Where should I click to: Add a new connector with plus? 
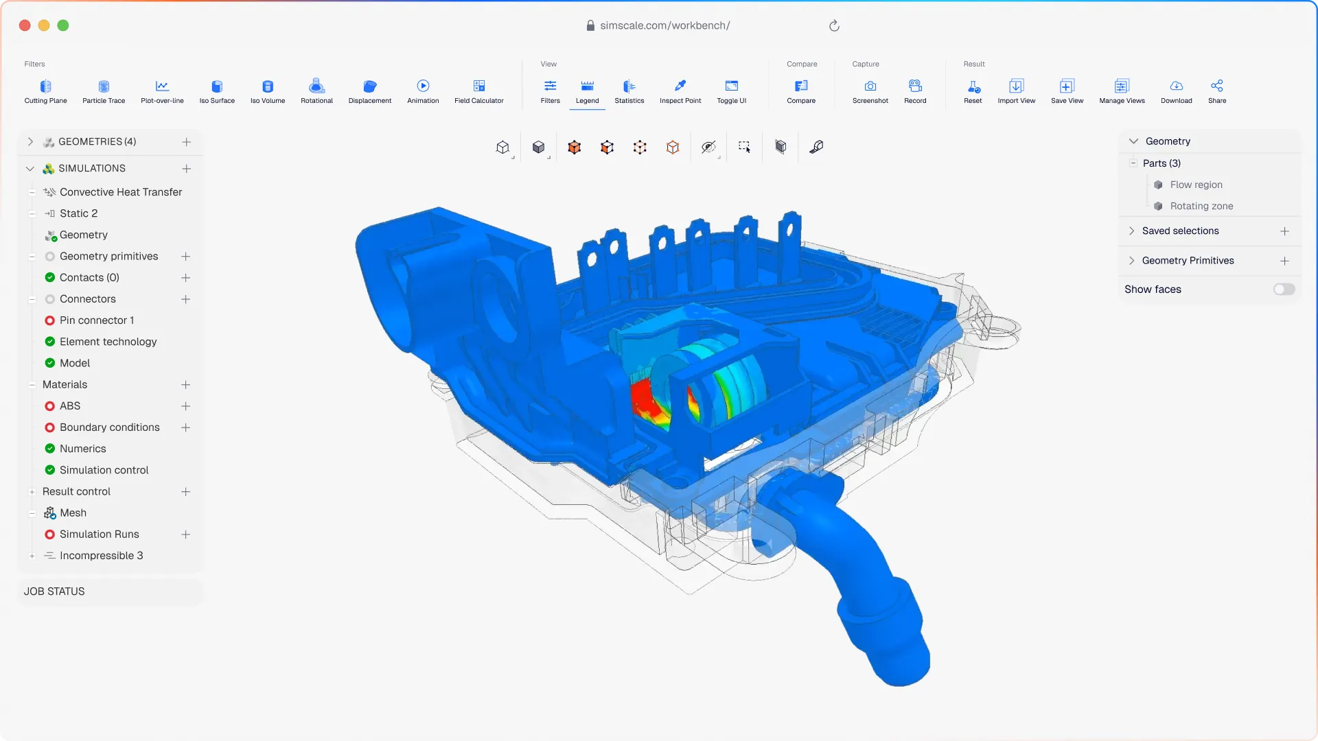pyautogui.click(x=185, y=299)
